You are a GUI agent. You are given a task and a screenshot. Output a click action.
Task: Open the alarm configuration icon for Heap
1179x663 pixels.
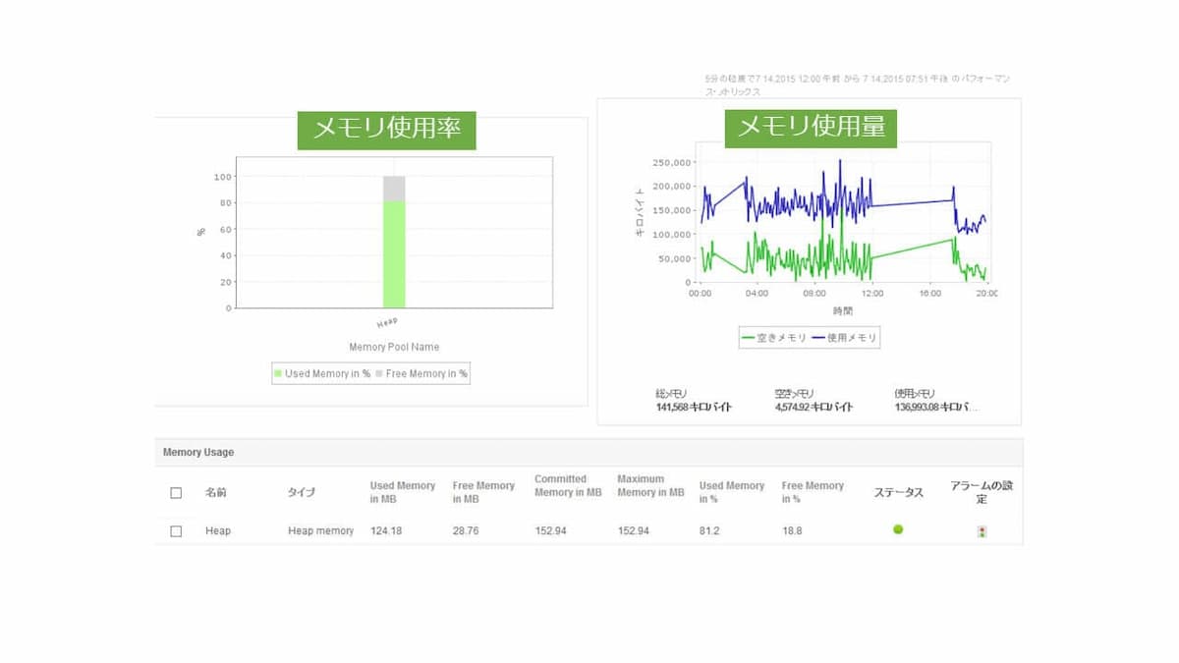[x=981, y=531]
